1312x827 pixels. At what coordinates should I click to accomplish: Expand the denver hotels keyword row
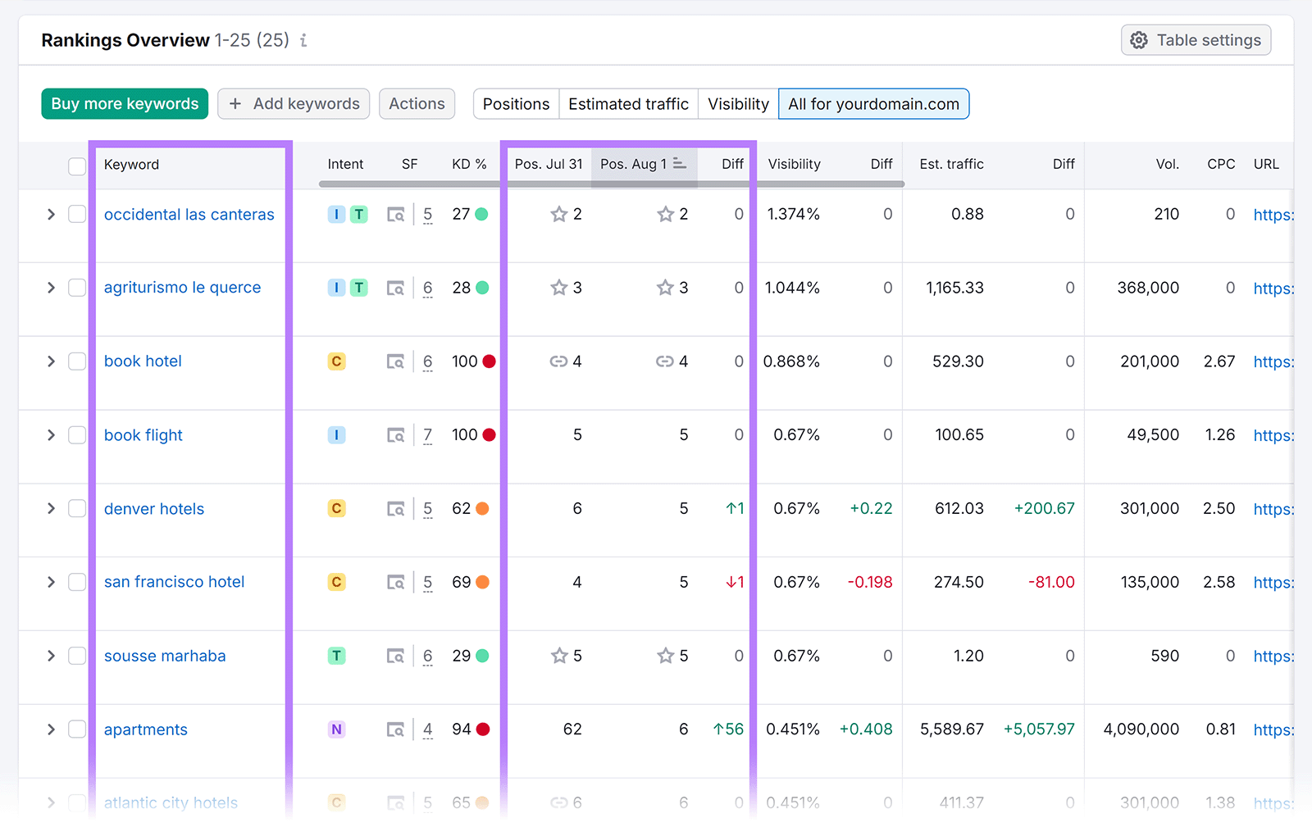(x=50, y=508)
